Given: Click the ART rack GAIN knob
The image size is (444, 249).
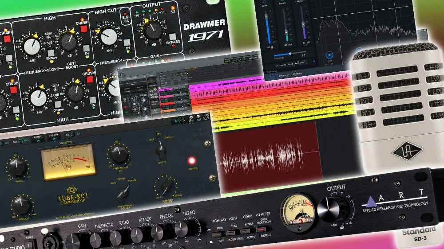Looking at the screenshot, I should click(73, 241).
